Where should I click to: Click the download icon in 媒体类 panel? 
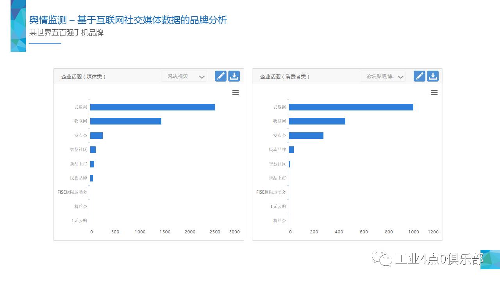coord(234,76)
